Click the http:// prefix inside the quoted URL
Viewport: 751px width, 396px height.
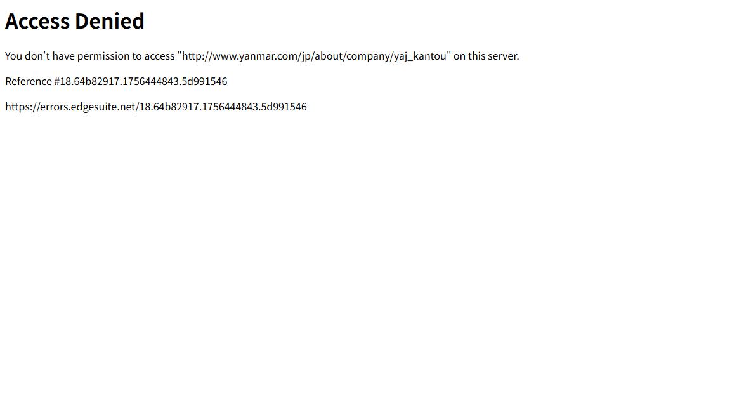pyautogui.click(x=197, y=56)
